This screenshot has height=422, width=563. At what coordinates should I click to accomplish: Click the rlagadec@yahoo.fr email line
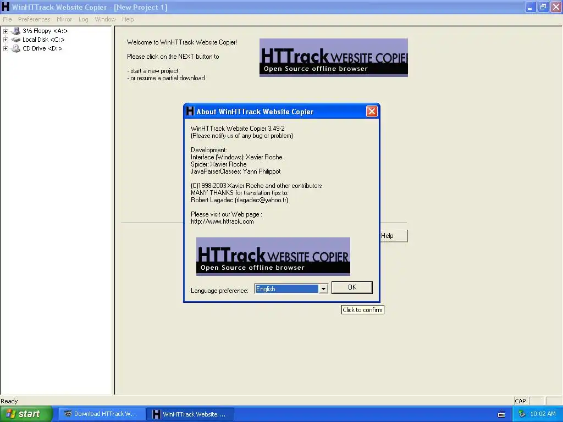pyautogui.click(x=239, y=200)
